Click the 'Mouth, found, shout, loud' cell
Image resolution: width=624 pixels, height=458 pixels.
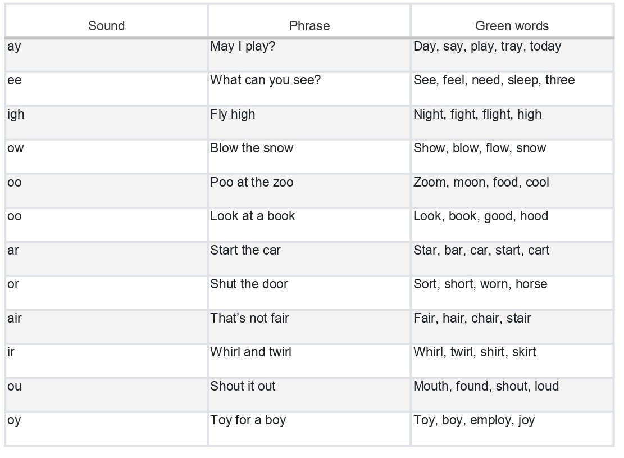[x=512, y=394]
